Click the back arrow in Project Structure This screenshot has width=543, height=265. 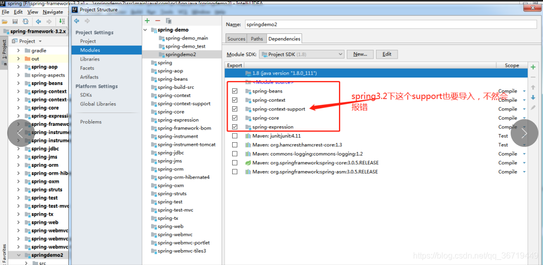[x=77, y=21]
